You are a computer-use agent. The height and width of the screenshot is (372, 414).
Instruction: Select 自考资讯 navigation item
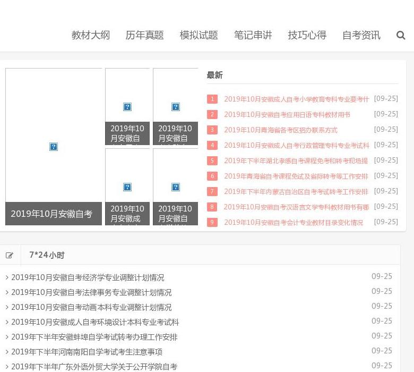click(x=361, y=35)
